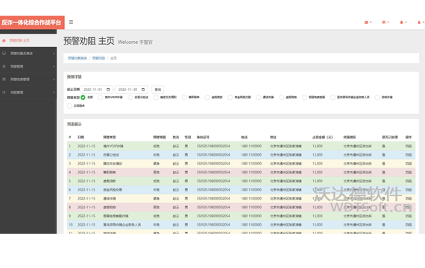Open the bell notifications icon in header

[401, 22]
